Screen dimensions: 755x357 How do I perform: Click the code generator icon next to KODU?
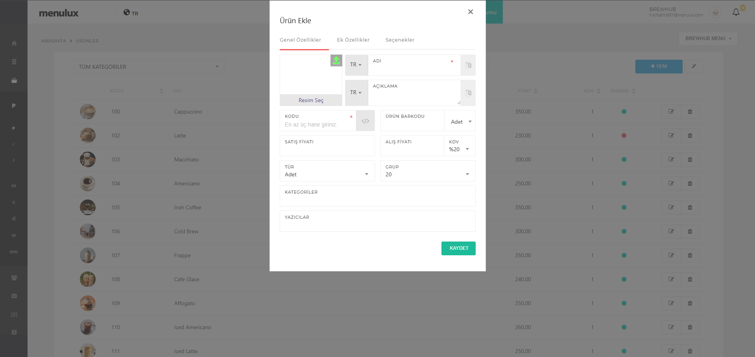click(366, 121)
